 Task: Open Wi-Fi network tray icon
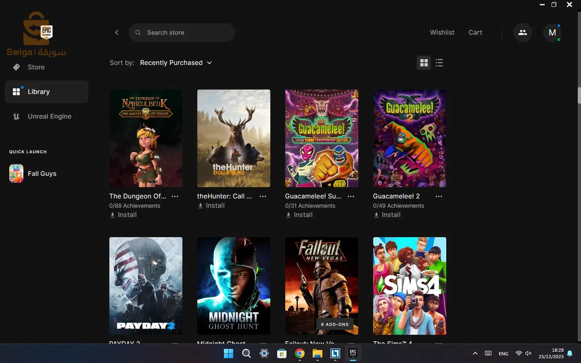[519, 354]
